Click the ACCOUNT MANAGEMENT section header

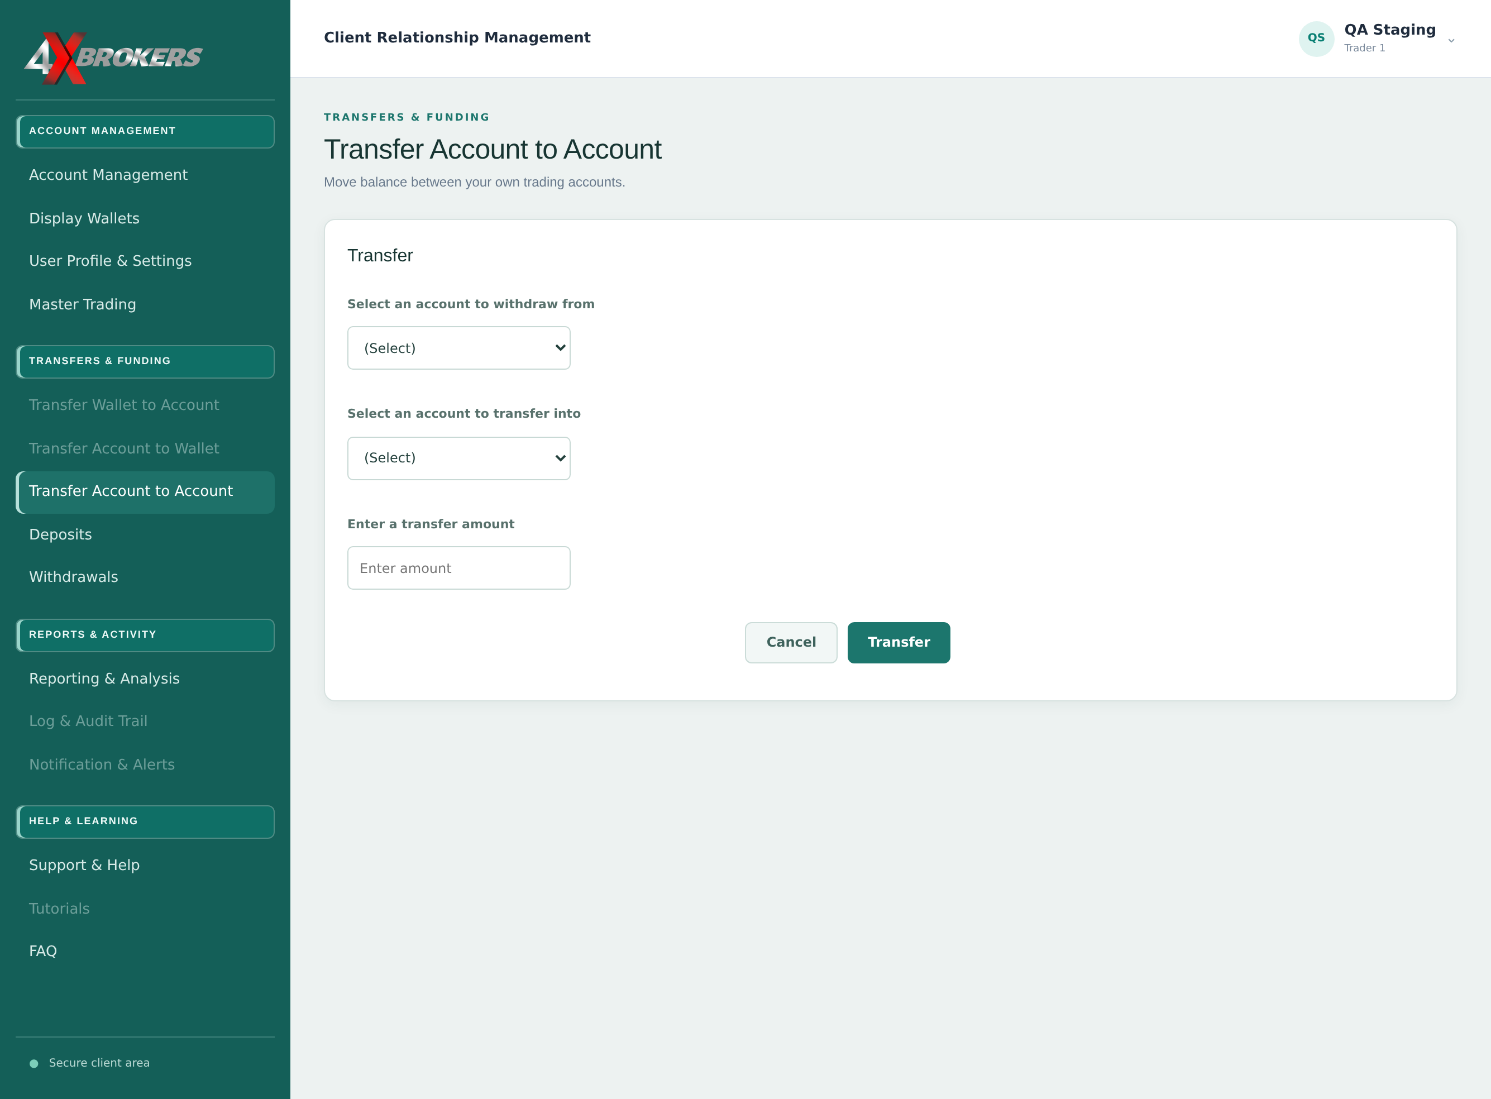[x=145, y=132]
